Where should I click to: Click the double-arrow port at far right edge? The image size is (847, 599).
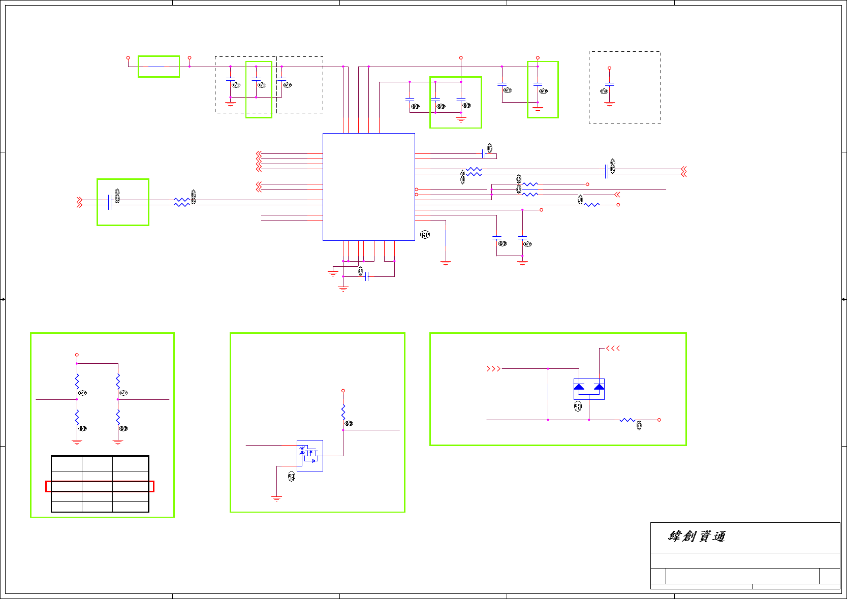[684, 171]
